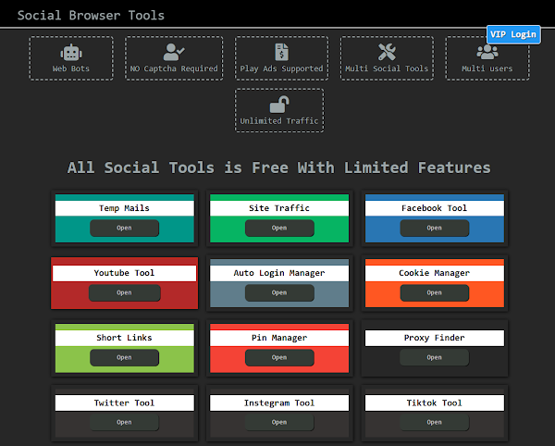The width and height of the screenshot is (555, 446).
Task: Click the Unlimited Traffic unlock icon
Action: (279, 105)
